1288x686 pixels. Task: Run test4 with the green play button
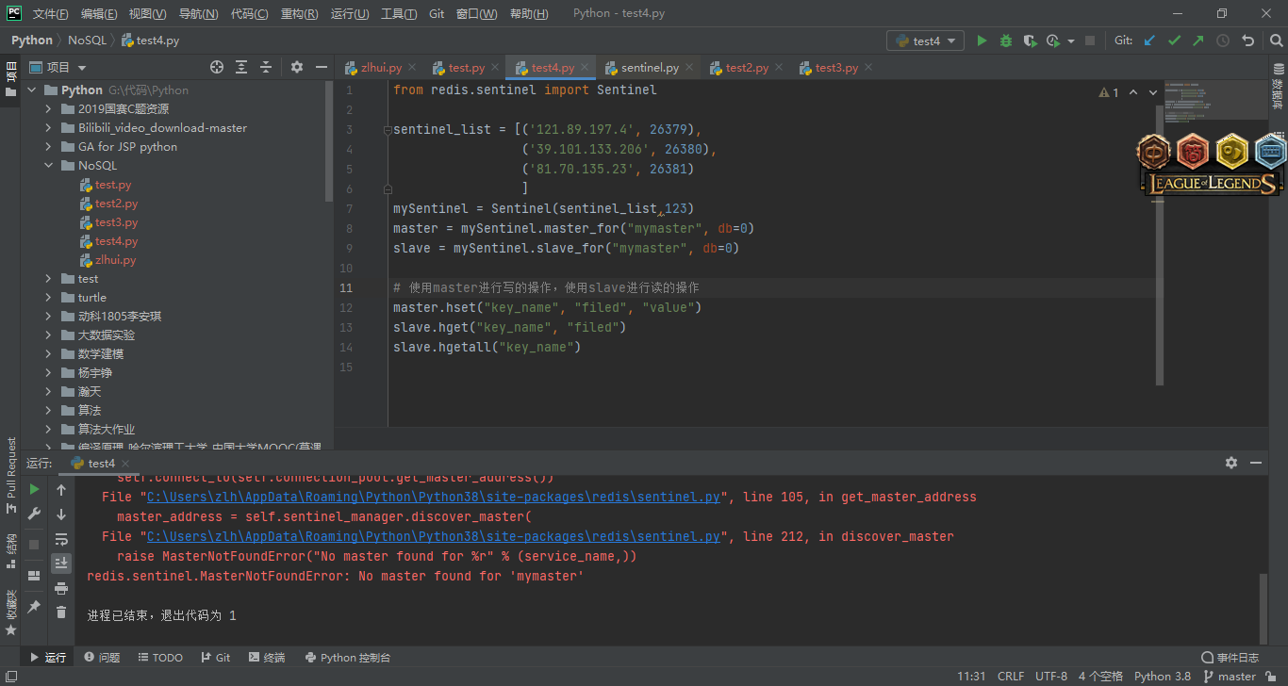tap(982, 41)
